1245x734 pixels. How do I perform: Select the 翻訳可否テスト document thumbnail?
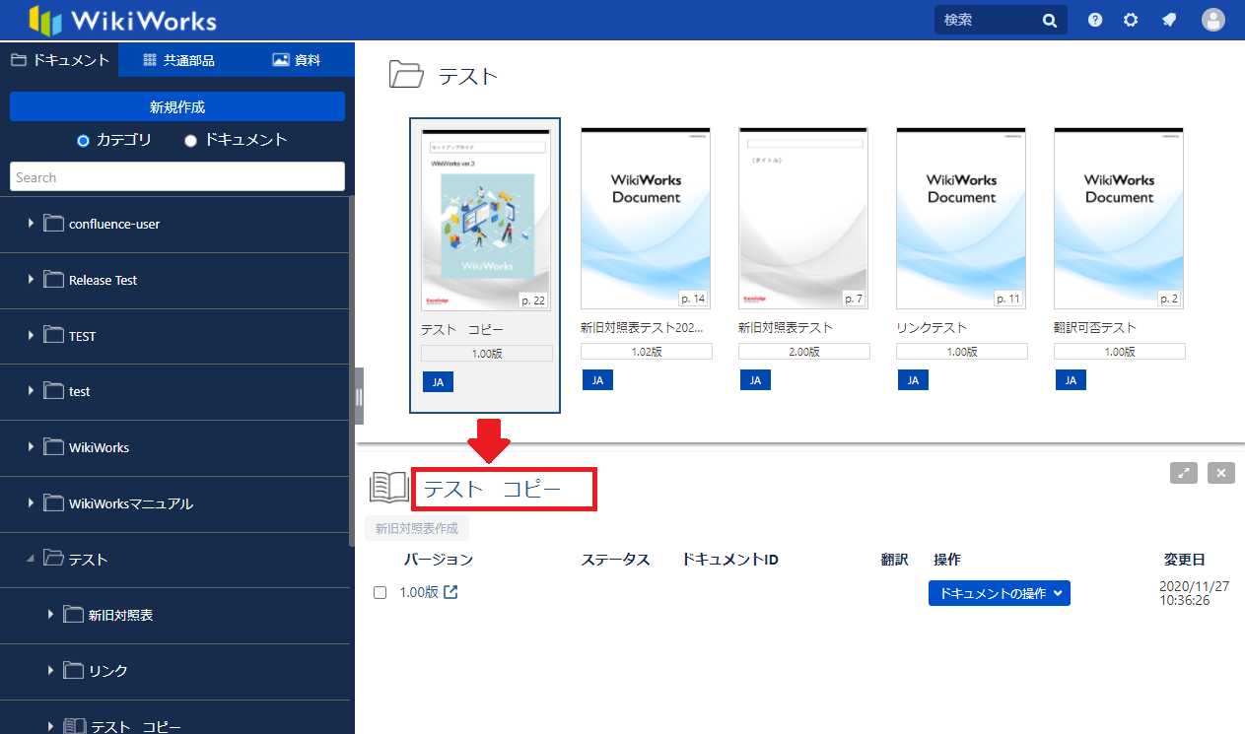[1119, 219]
